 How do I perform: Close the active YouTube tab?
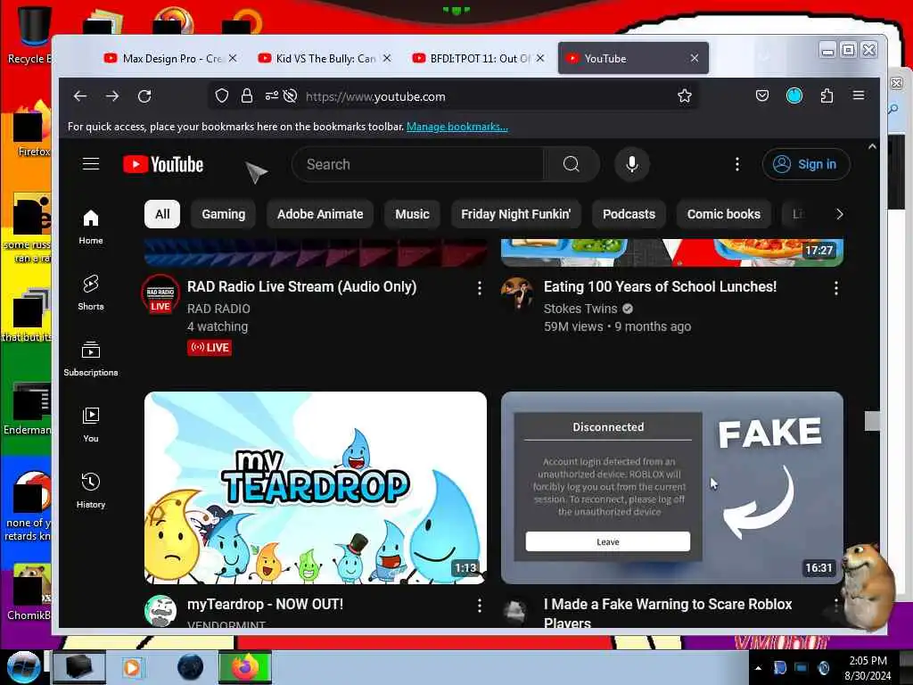point(694,58)
